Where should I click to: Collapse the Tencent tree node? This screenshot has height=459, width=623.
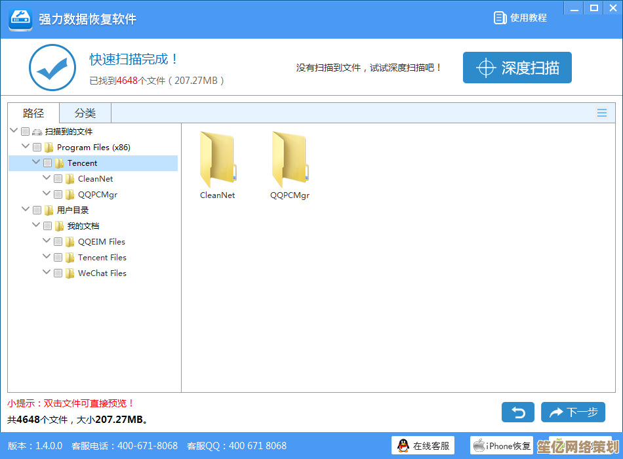click(36, 163)
